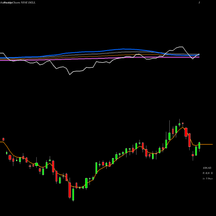This screenshot has height=216, width=216.
Task: Click the 'NYSE DELL' ticker label
Action: pos(28,3)
